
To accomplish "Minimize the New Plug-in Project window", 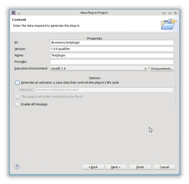I will pyautogui.click(x=164, y=13).
